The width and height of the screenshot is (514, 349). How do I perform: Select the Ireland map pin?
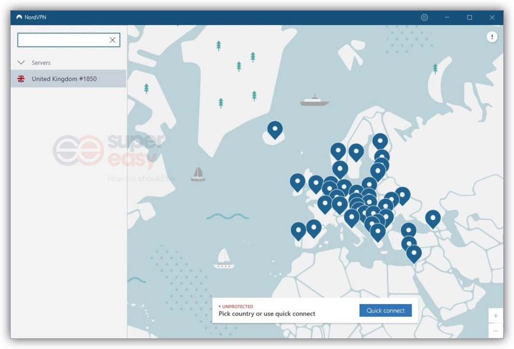pyautogui.click(x=298, y=182)
